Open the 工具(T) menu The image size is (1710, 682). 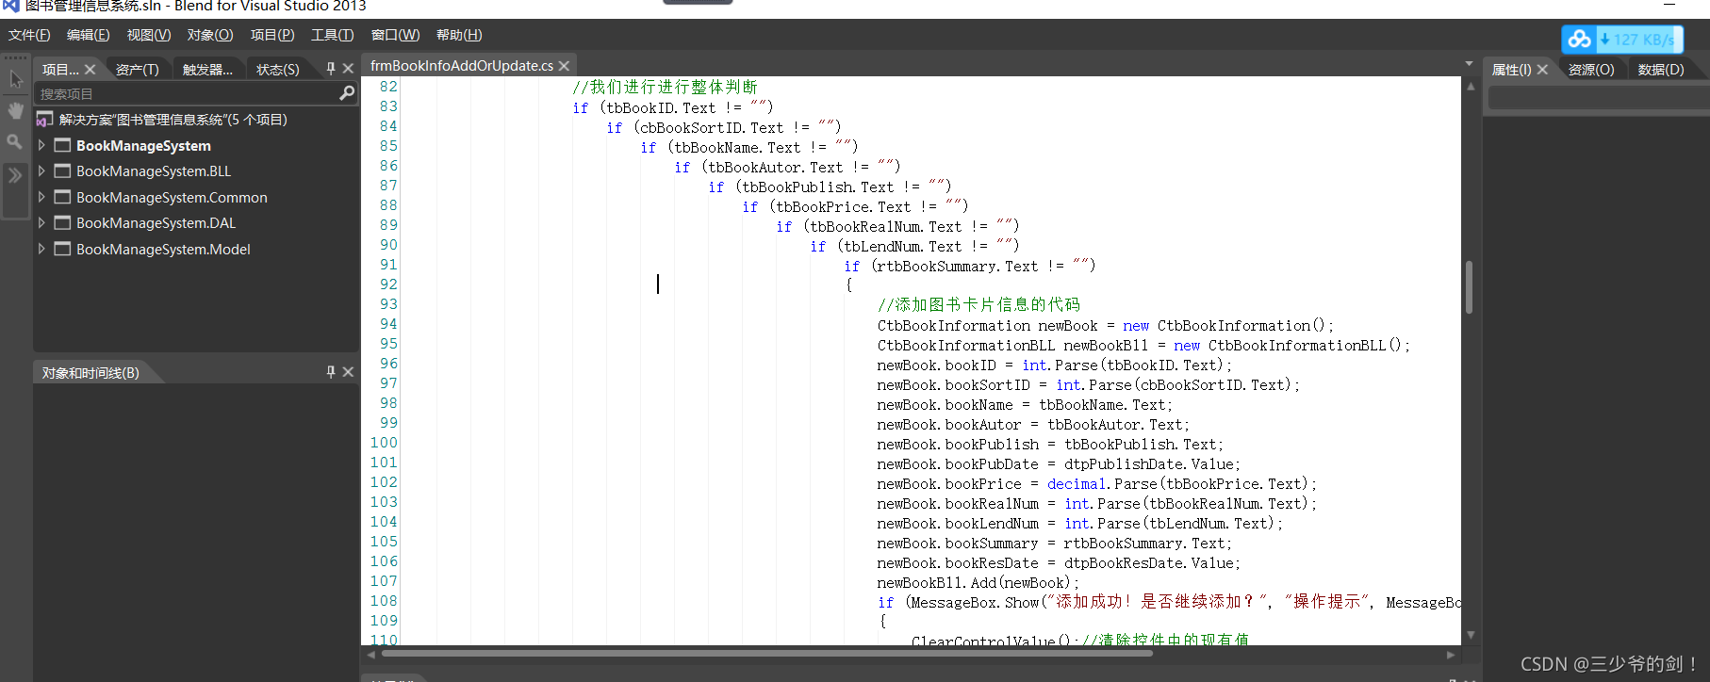click(333, 35)
